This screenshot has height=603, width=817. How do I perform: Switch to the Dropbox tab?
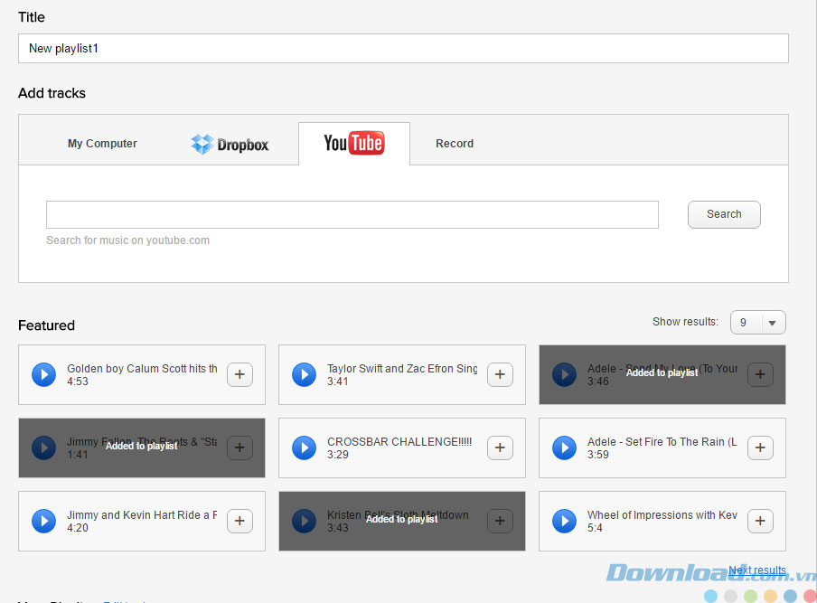(x=230, y=144)
